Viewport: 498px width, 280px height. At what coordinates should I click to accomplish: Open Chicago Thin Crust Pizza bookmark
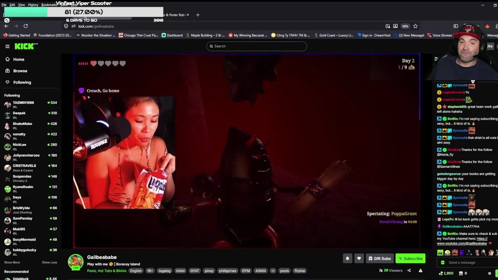pos(139,35)
